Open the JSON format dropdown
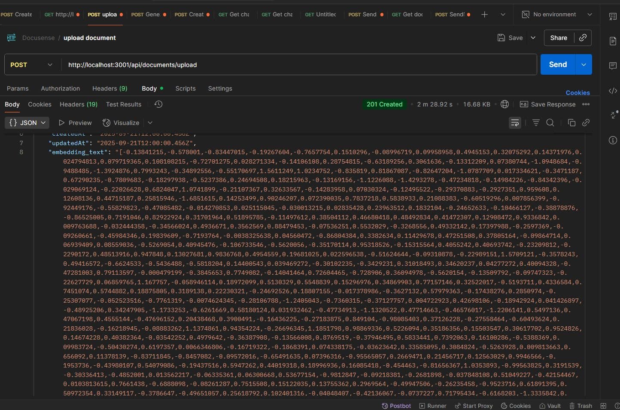 click(x=27, y=123)
